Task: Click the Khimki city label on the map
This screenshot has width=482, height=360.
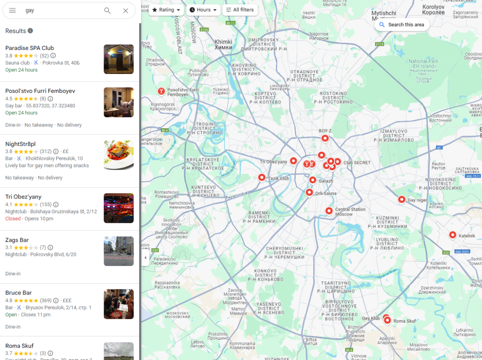Action: tap(223, 44)
